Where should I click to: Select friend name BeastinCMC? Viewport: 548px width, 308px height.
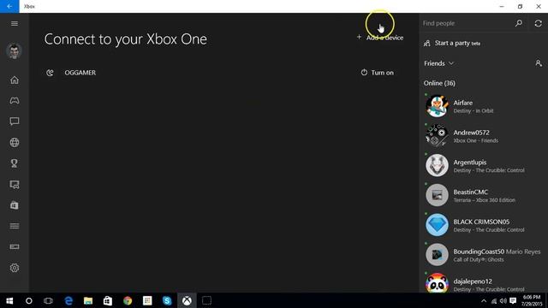[470, 192]
